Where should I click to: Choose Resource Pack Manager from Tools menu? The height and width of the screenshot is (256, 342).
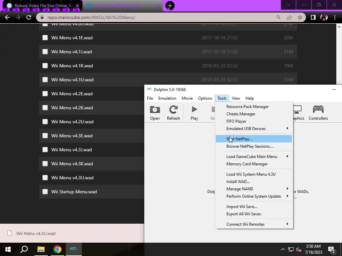coord(254,106)
